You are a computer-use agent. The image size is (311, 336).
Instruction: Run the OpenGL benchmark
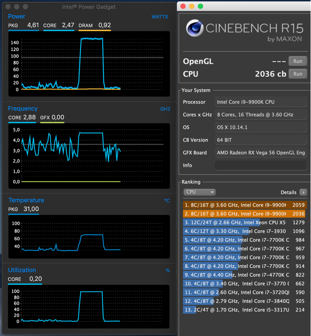[x=298, y=61]
